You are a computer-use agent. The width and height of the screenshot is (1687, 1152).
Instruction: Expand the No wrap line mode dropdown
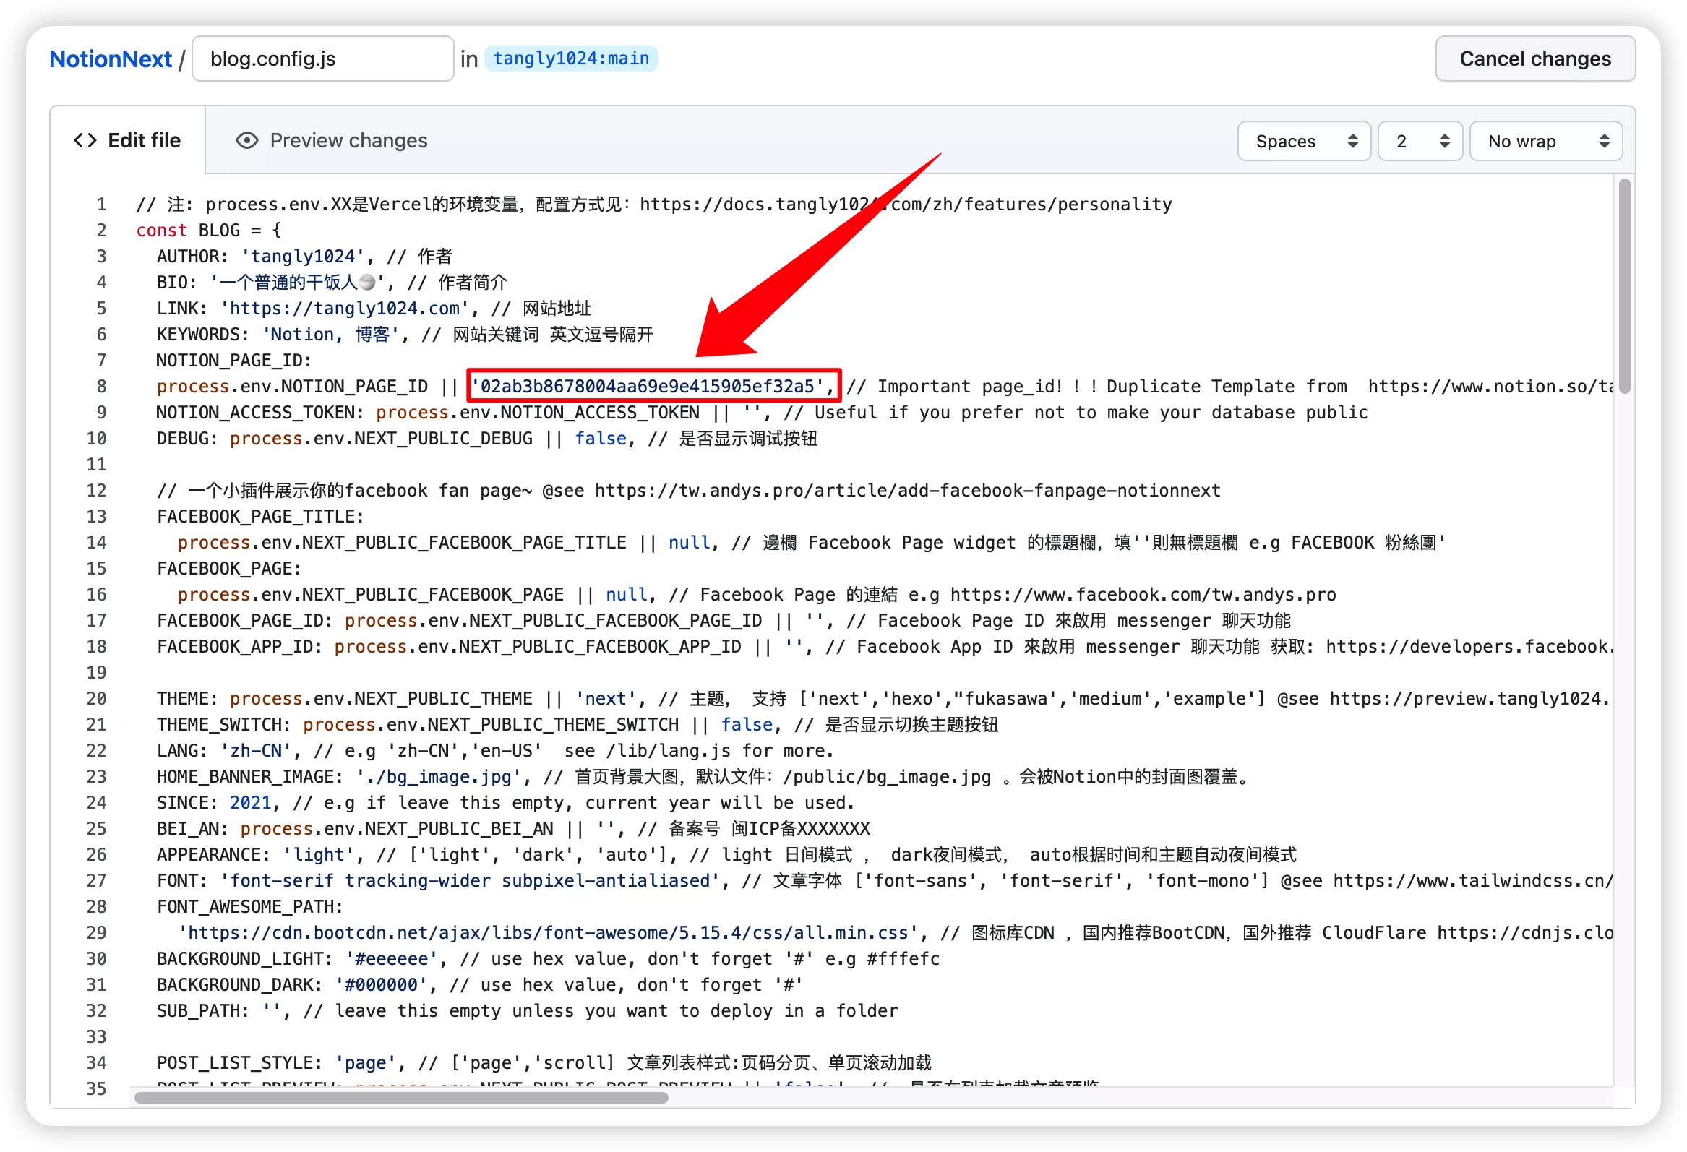pyautogui.click(x=1545, y=141)
